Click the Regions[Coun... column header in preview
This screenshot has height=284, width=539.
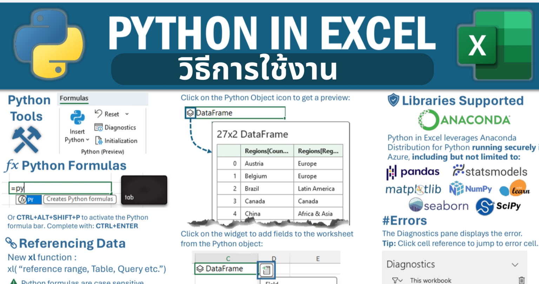[266, 151]
